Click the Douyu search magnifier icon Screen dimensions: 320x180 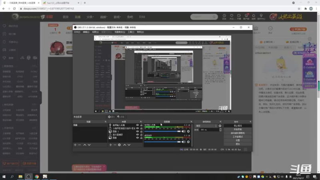tap(214, 17)
